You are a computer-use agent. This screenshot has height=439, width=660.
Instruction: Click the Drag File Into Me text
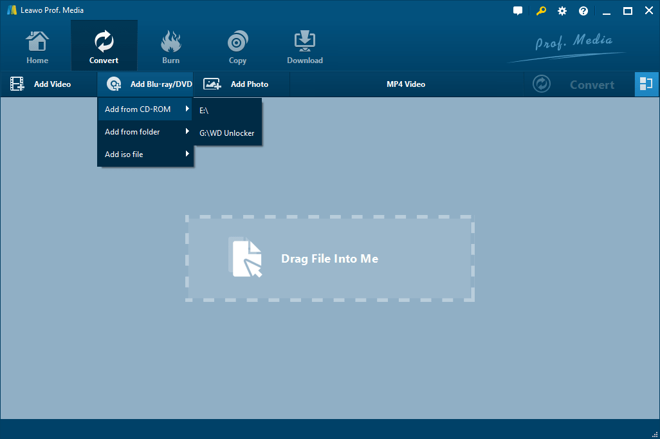coord(329,259)
